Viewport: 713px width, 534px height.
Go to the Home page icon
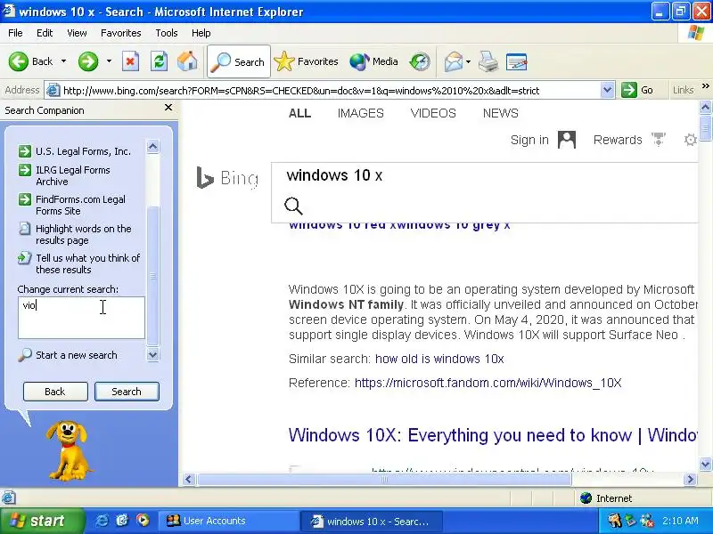[x=187, y=61]
